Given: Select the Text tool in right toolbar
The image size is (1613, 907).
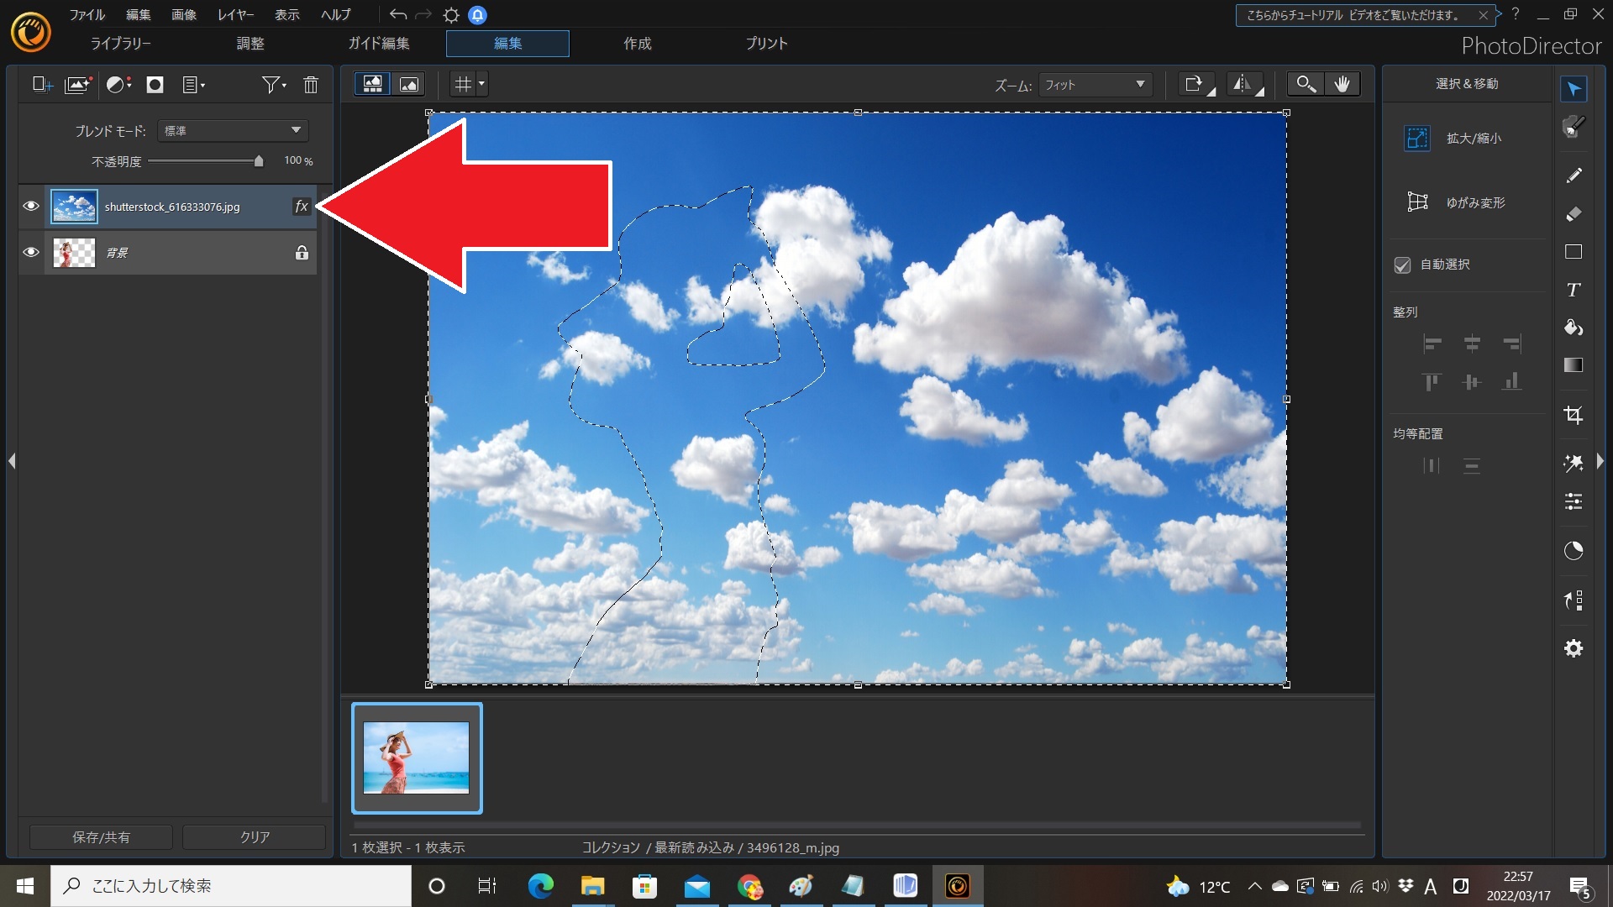Looking at the screenshot, I should [1574, 290].
